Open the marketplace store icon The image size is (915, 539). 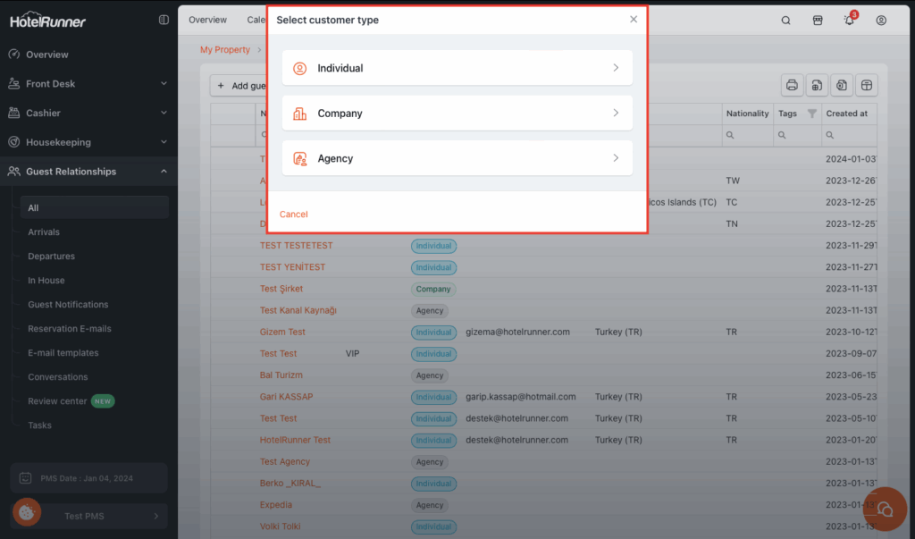pos(817,21)
